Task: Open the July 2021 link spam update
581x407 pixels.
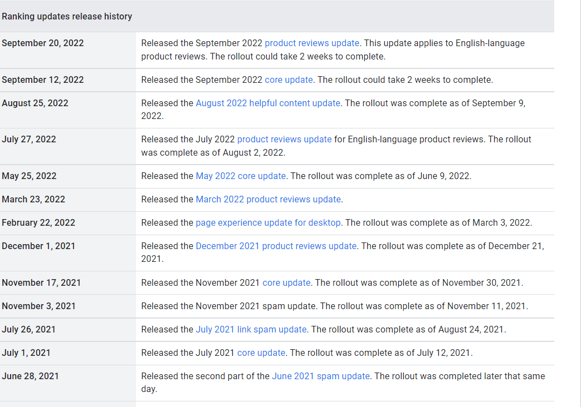Action: click(x=251, y=330)
